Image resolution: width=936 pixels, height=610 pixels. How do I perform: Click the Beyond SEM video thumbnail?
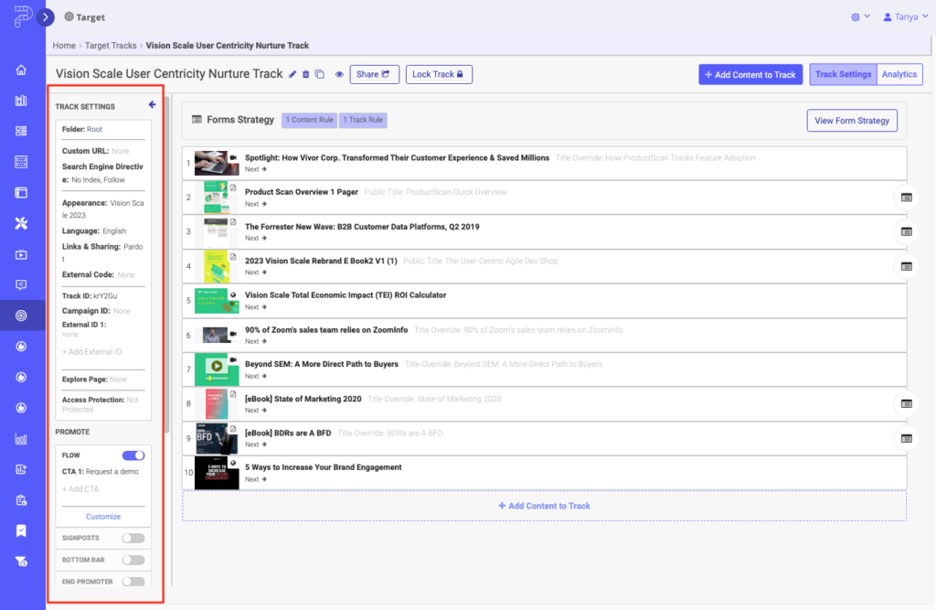217,369
